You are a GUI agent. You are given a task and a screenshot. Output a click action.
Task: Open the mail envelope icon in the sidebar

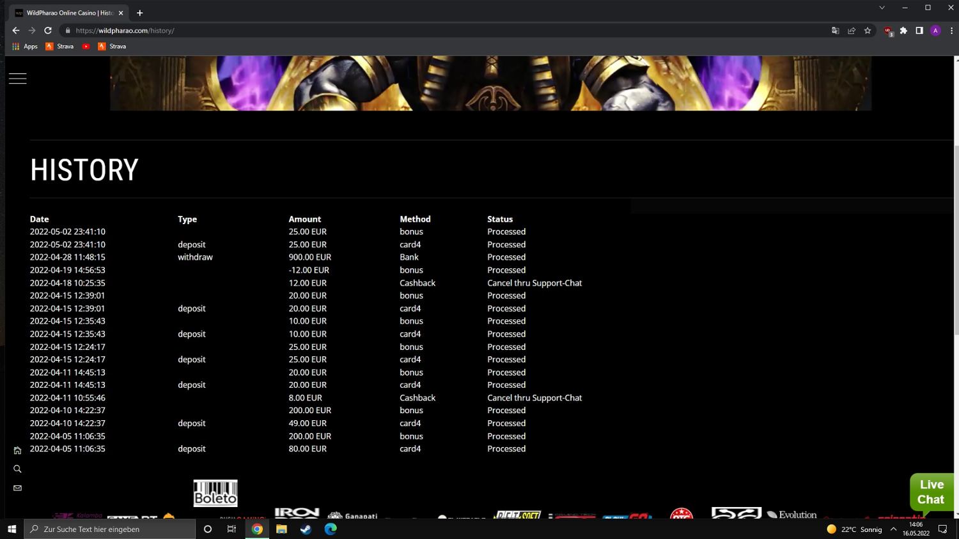pos(17,488)
